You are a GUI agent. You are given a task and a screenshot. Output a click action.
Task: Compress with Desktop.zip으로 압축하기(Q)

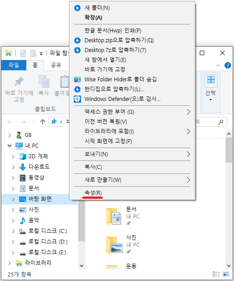click(x=132, y=40)
